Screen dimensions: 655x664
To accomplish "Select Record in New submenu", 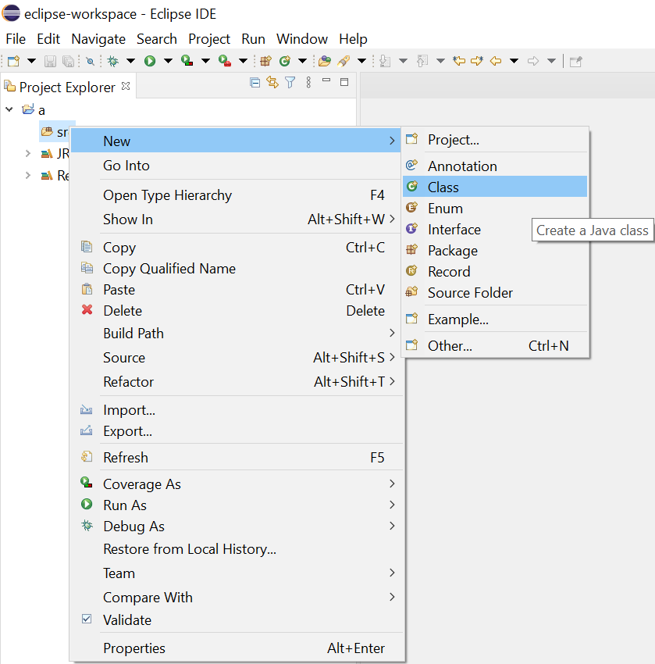I will point(495,271).
